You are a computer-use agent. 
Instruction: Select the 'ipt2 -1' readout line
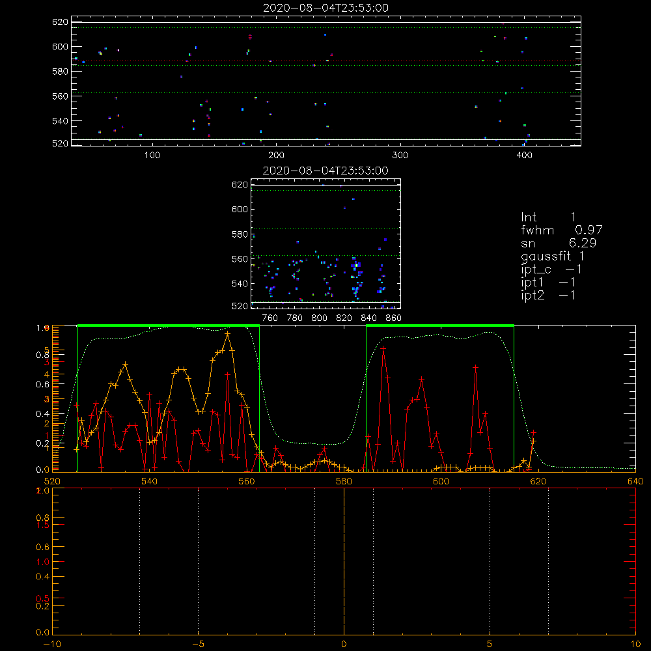pos(547,295)
